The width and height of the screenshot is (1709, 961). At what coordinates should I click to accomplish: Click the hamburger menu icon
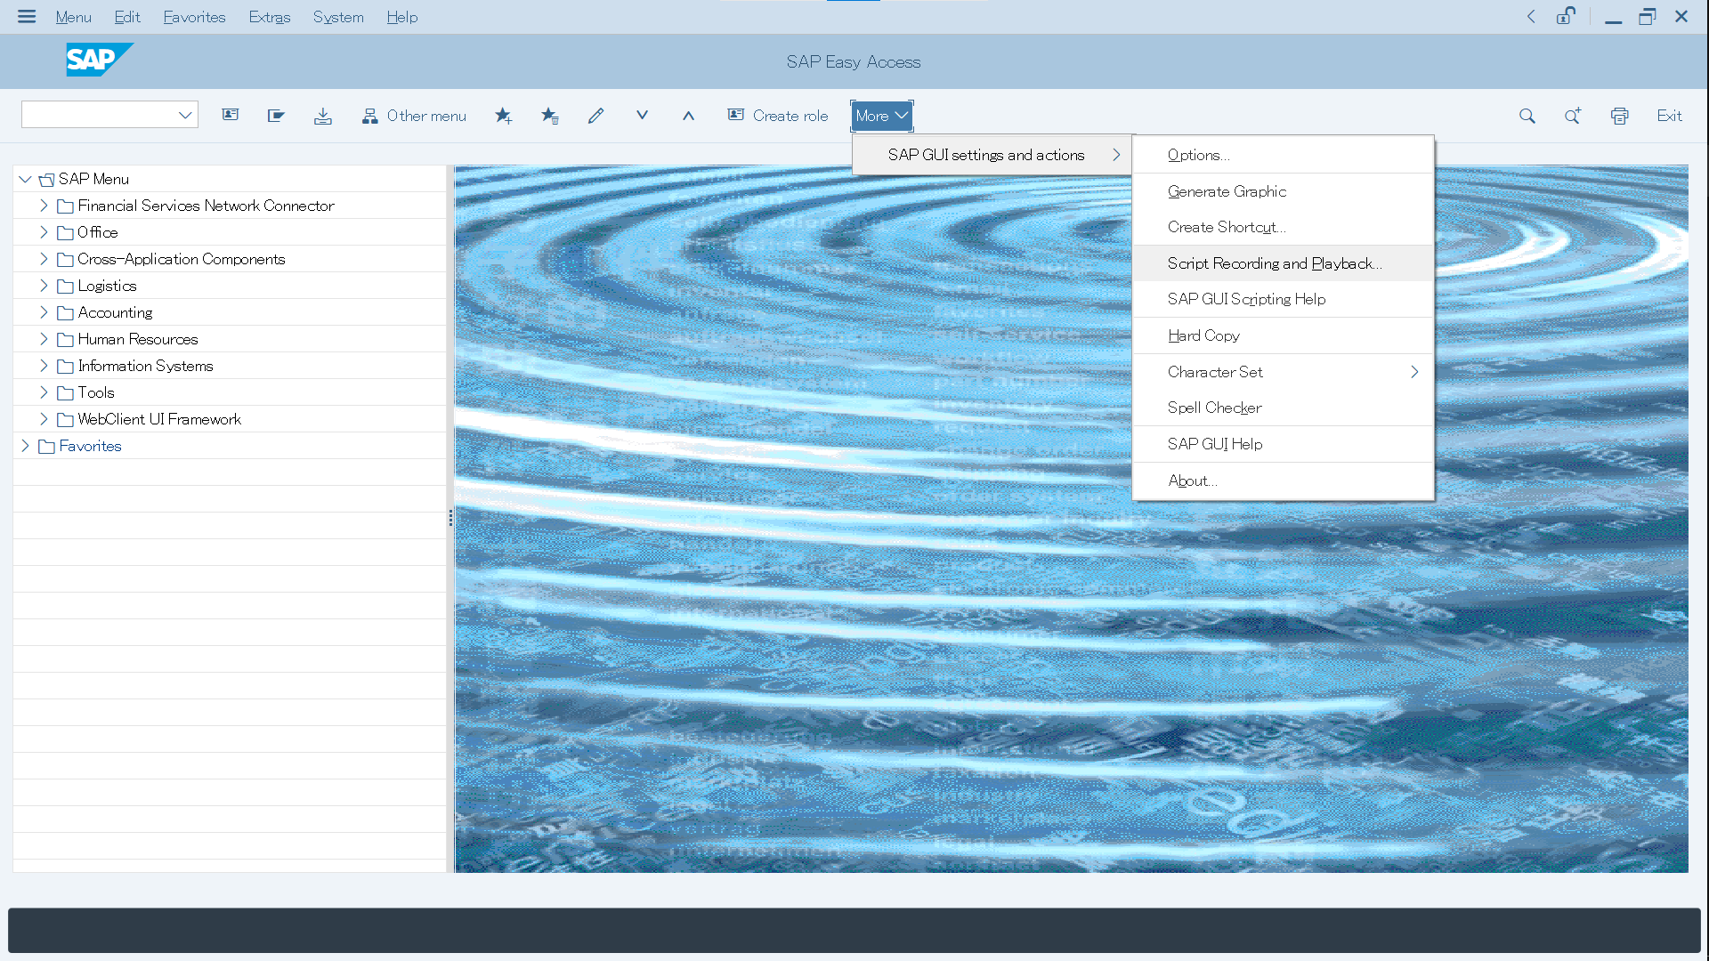[27, 17]
